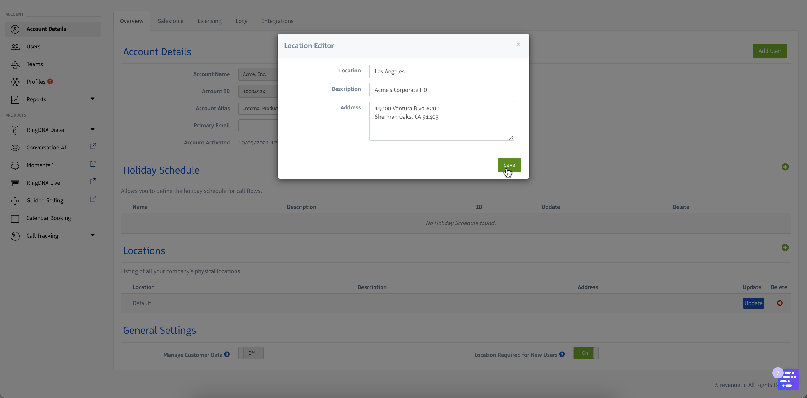Image resolution: width=807 pixels, height=398 pixels.
Task: Add a holiday schedule with plus icon
Action: coord(785,167)
